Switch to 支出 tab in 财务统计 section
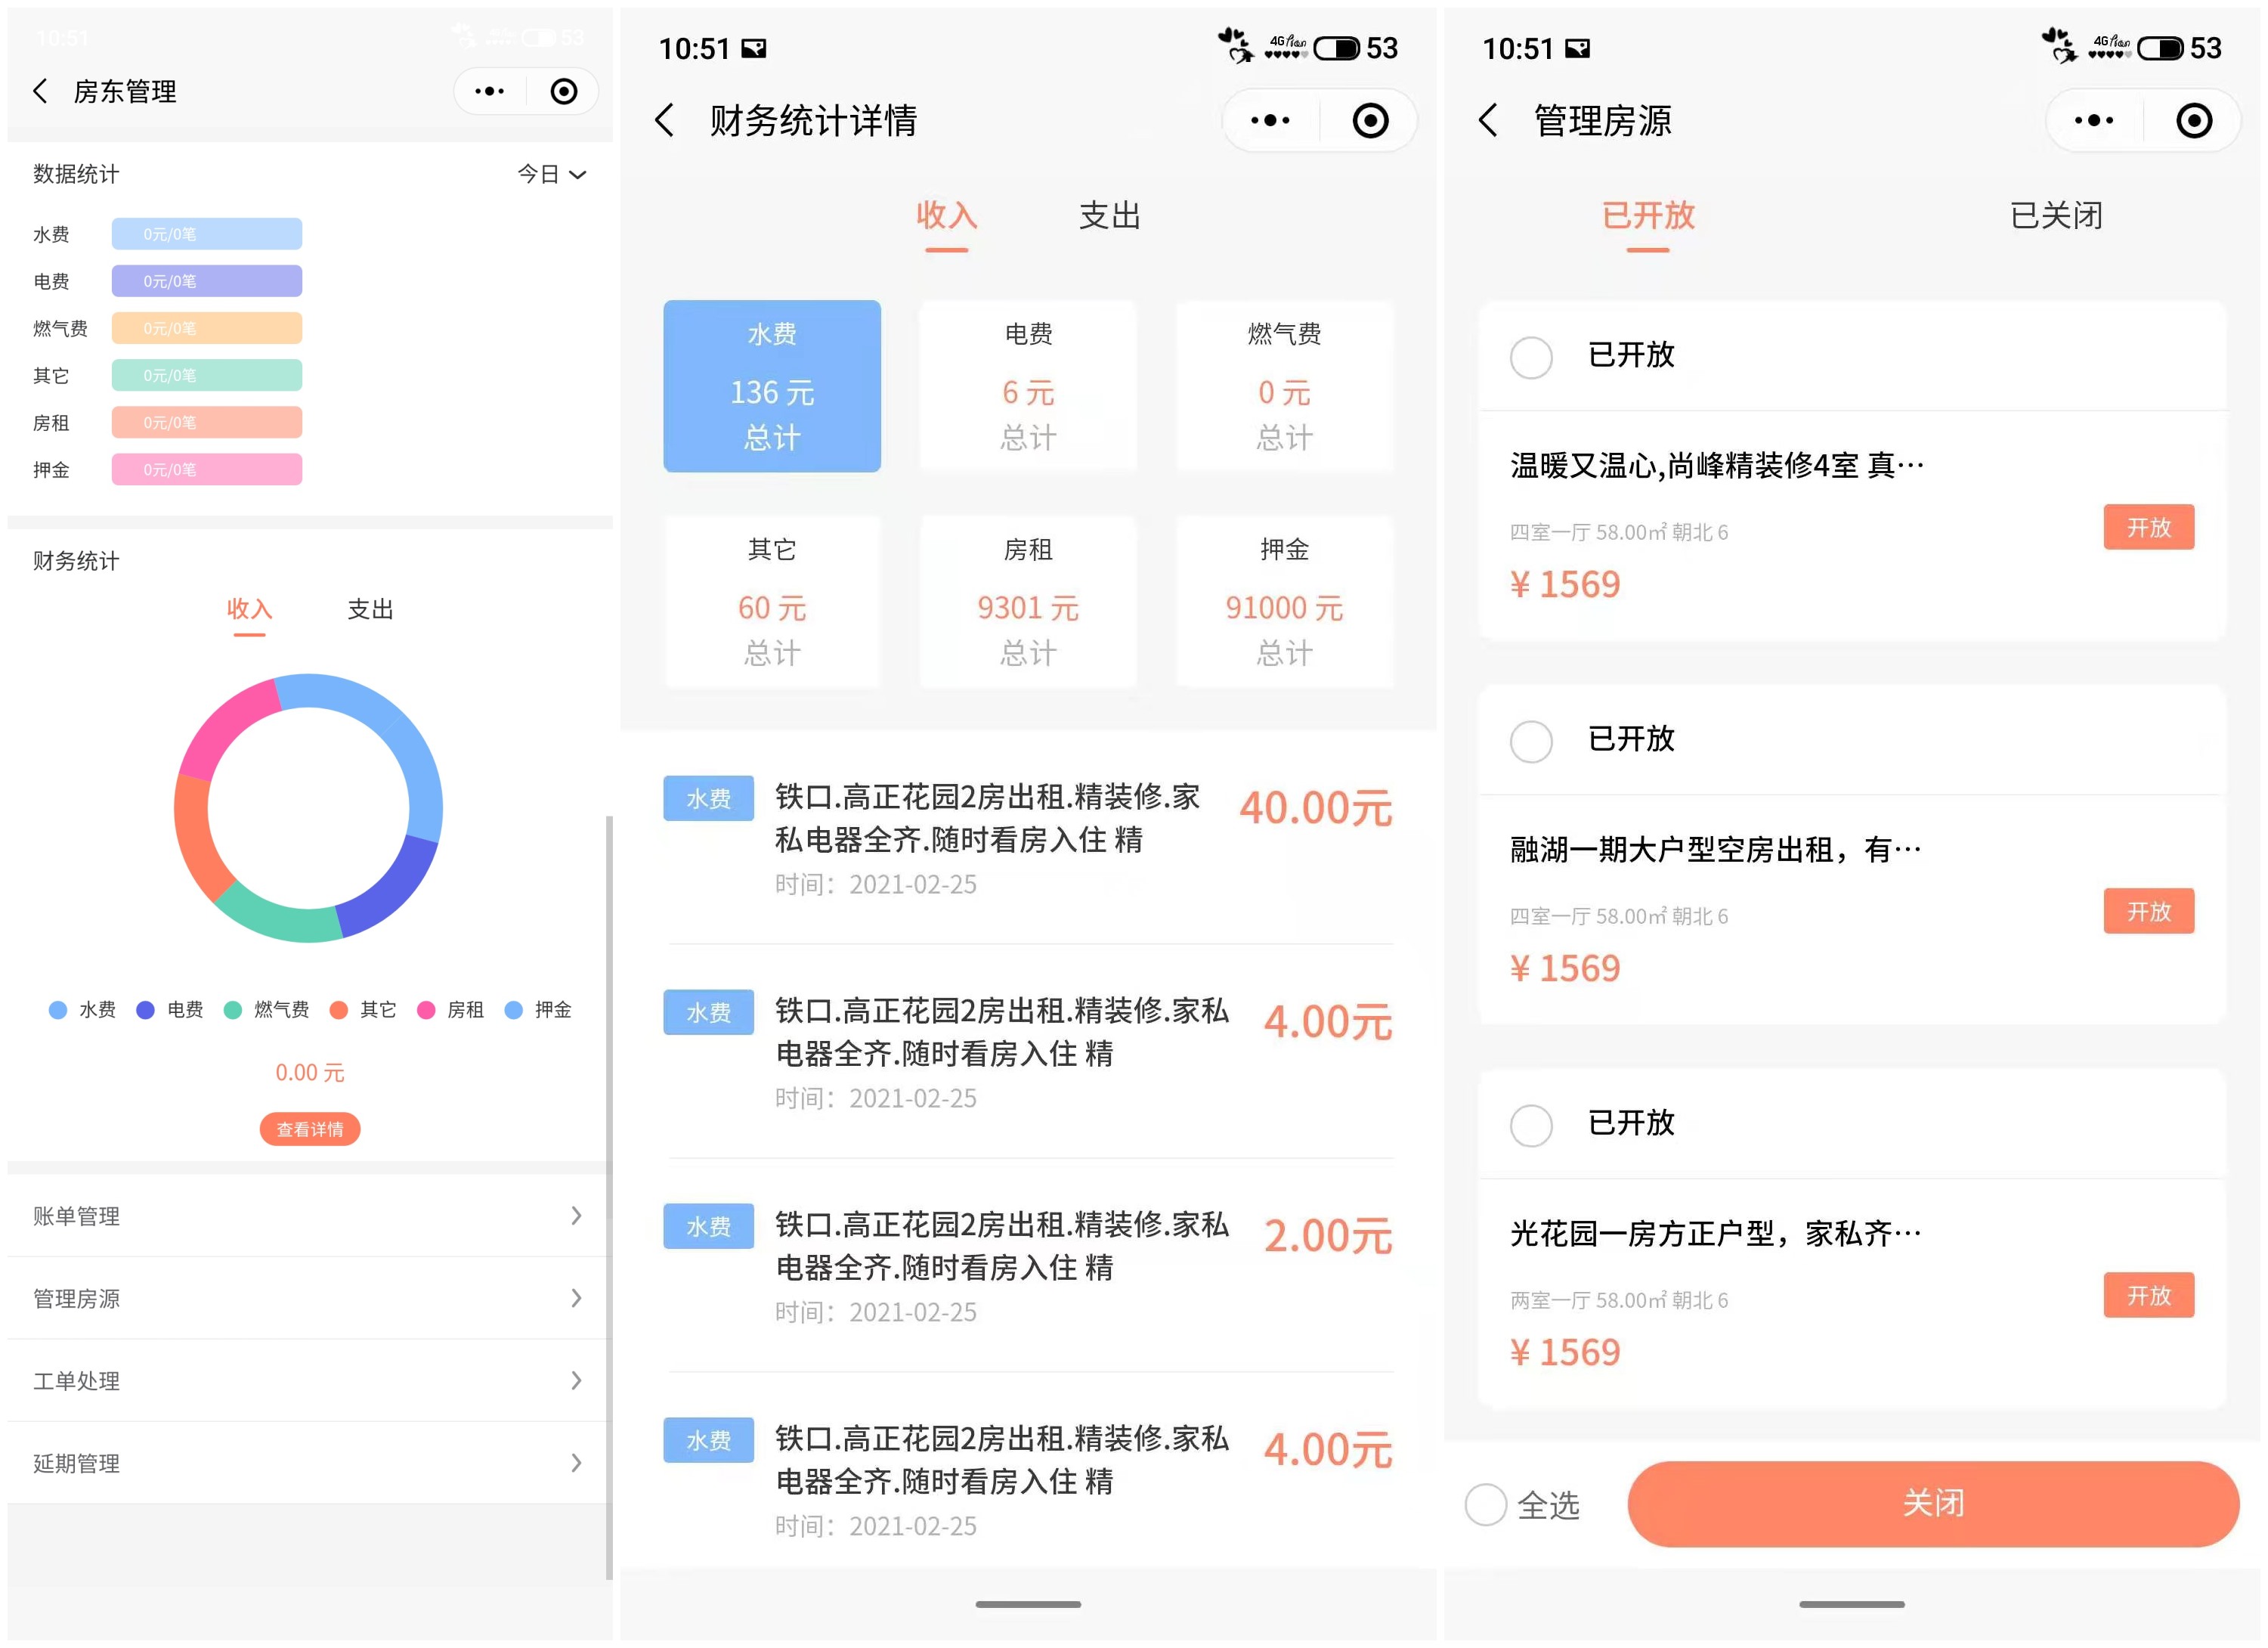The width and height of the screenshot is (2268, 1648). click(x=370, y=609)
